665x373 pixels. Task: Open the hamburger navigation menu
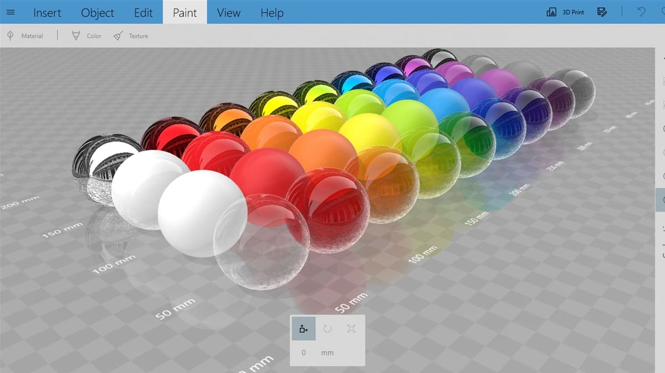[x=10, y=12]
